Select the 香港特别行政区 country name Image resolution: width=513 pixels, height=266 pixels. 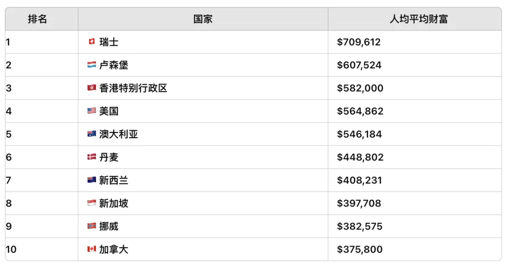tap(133, 88)
